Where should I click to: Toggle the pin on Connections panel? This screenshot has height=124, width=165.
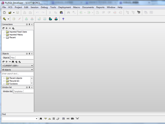click(29, 24)
